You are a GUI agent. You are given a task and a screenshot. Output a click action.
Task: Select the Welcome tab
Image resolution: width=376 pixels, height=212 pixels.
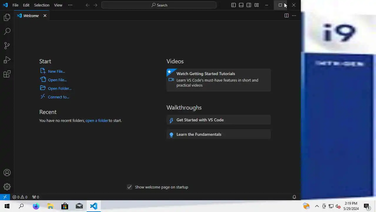(x=31, y=16)
